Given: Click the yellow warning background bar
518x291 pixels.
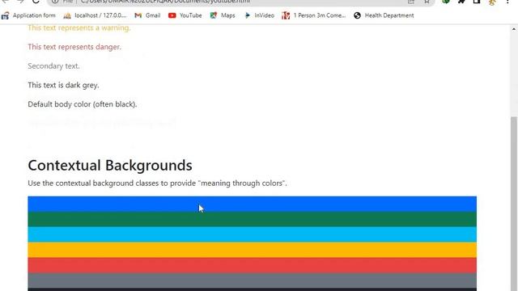Looking at the screenshot, I should (252, 250).
